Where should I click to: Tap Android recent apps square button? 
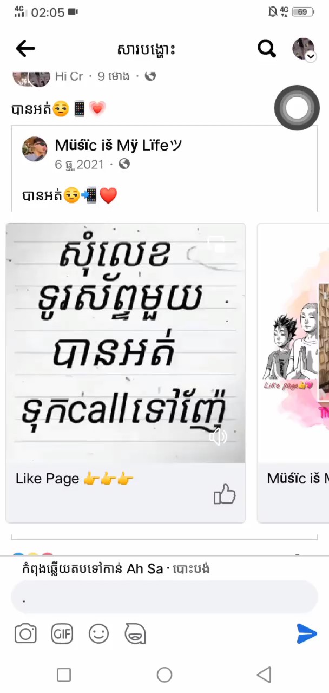(64, 675)
